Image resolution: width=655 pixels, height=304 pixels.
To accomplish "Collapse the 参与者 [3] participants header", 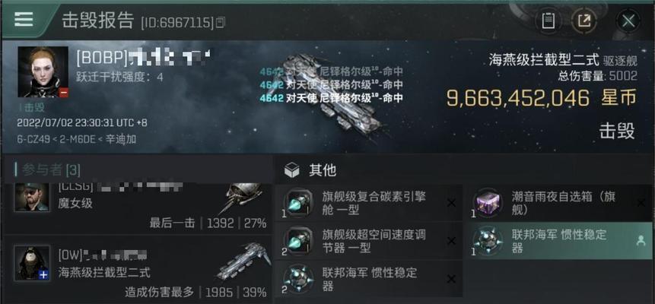I will (49, 169).
